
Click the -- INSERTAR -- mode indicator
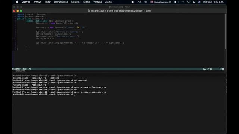tap(21, 71)
